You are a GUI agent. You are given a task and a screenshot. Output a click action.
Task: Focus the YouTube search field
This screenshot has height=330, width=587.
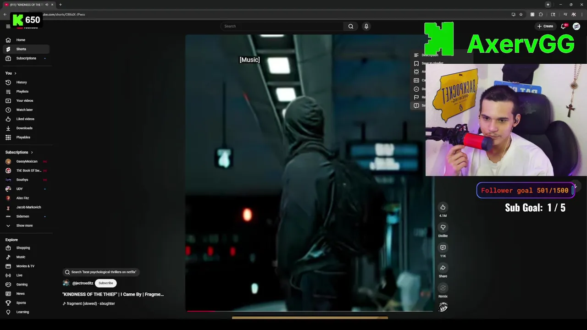click(x=282, y=26)
